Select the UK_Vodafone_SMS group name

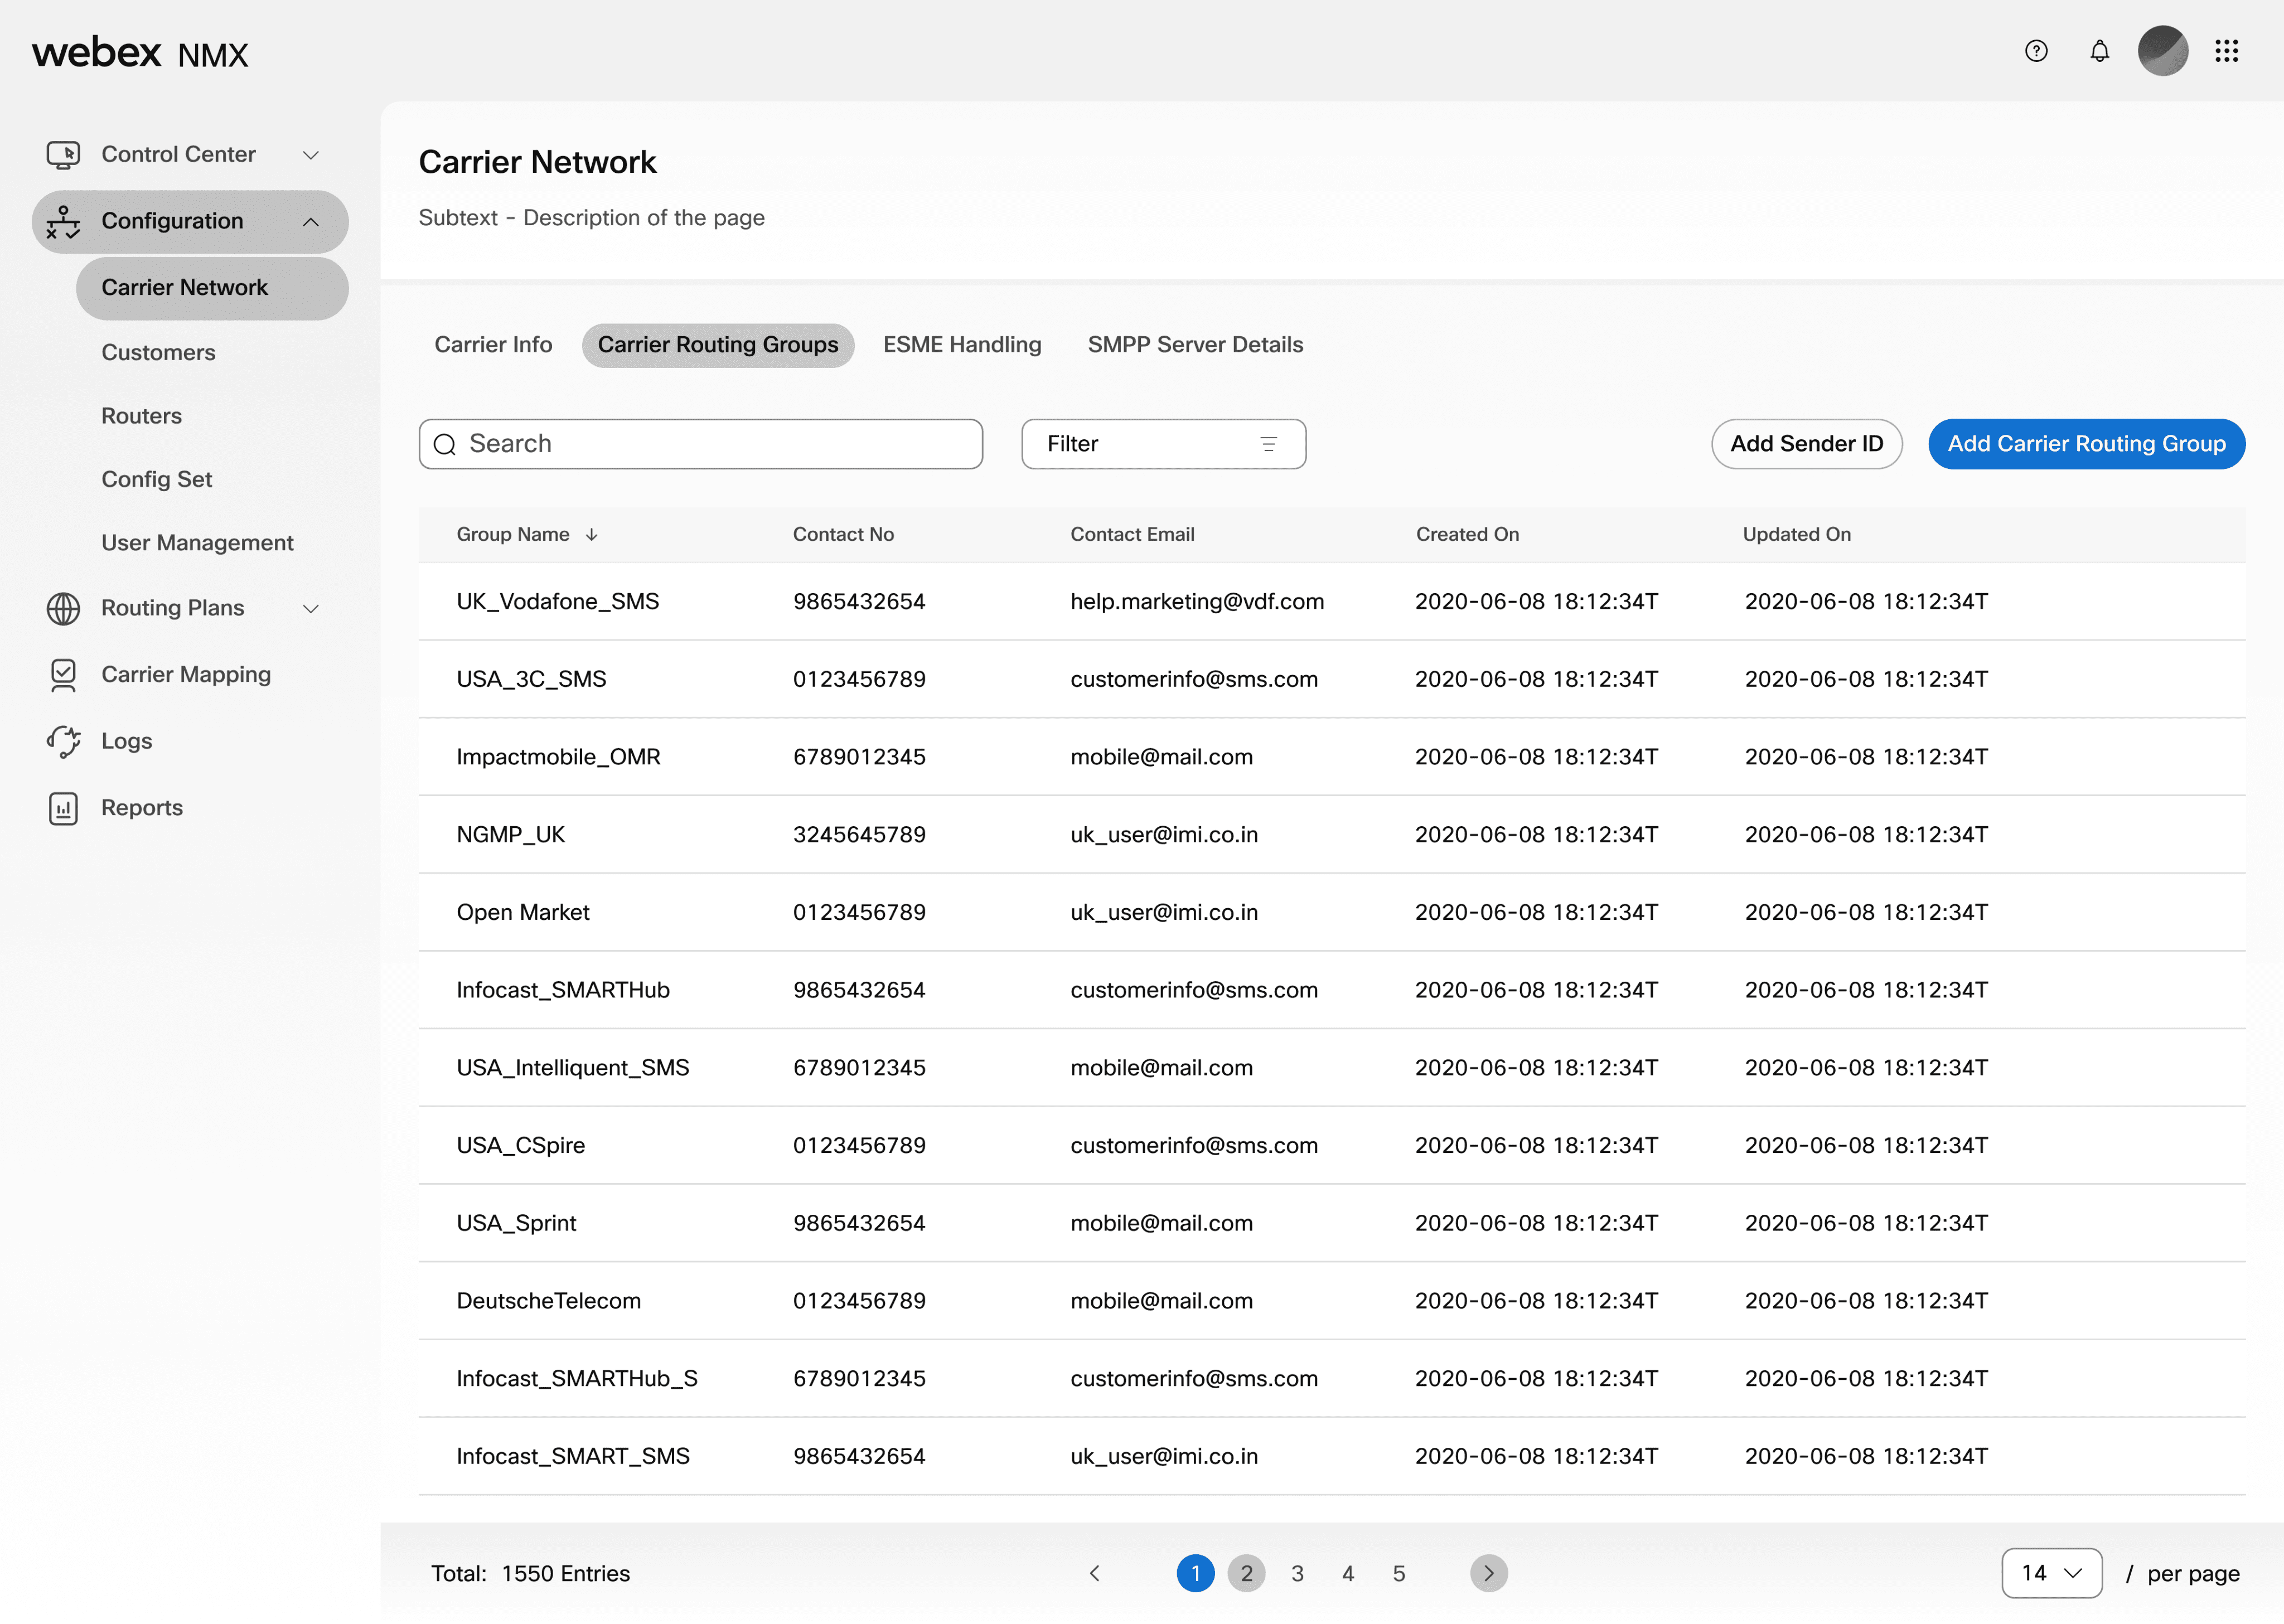tap(558, 602)
